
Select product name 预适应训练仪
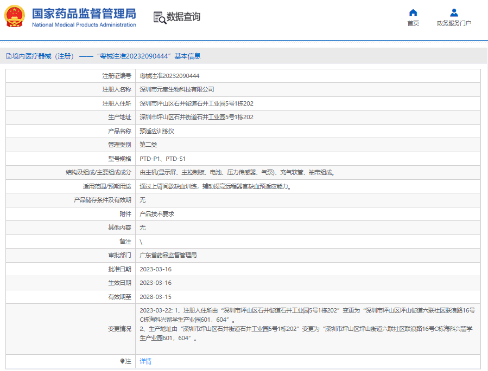[x=157, y=131]
